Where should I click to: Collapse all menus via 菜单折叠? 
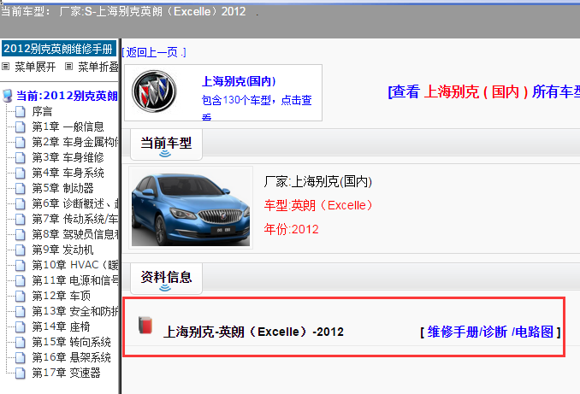pos(98,67)
